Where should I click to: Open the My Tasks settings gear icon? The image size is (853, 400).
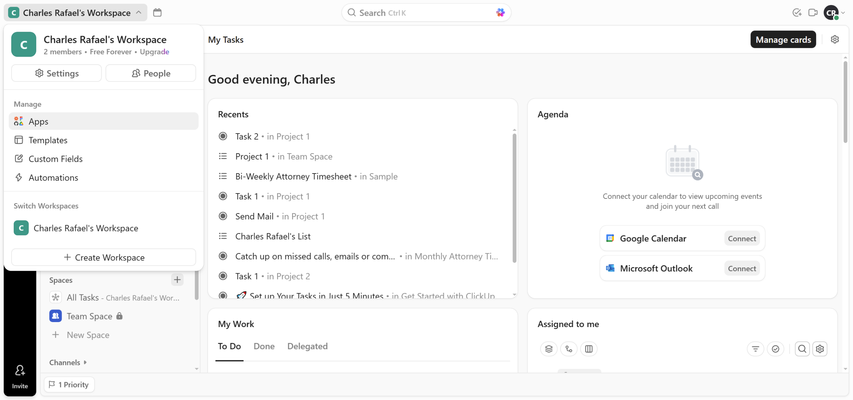pos(835,39)
